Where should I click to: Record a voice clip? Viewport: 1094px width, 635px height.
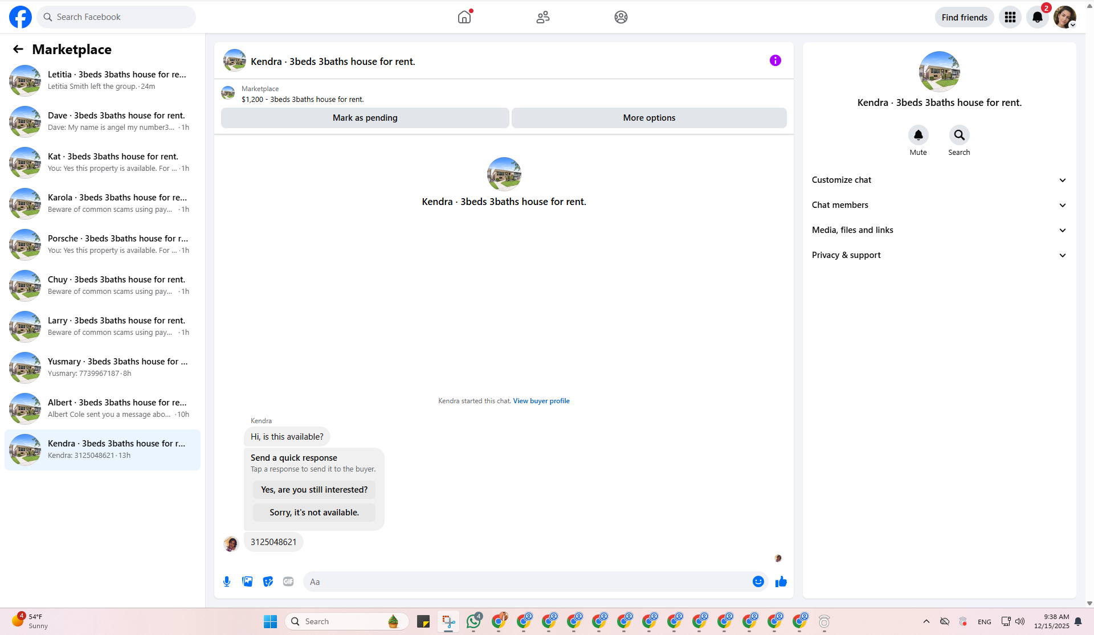click(227, 581)
